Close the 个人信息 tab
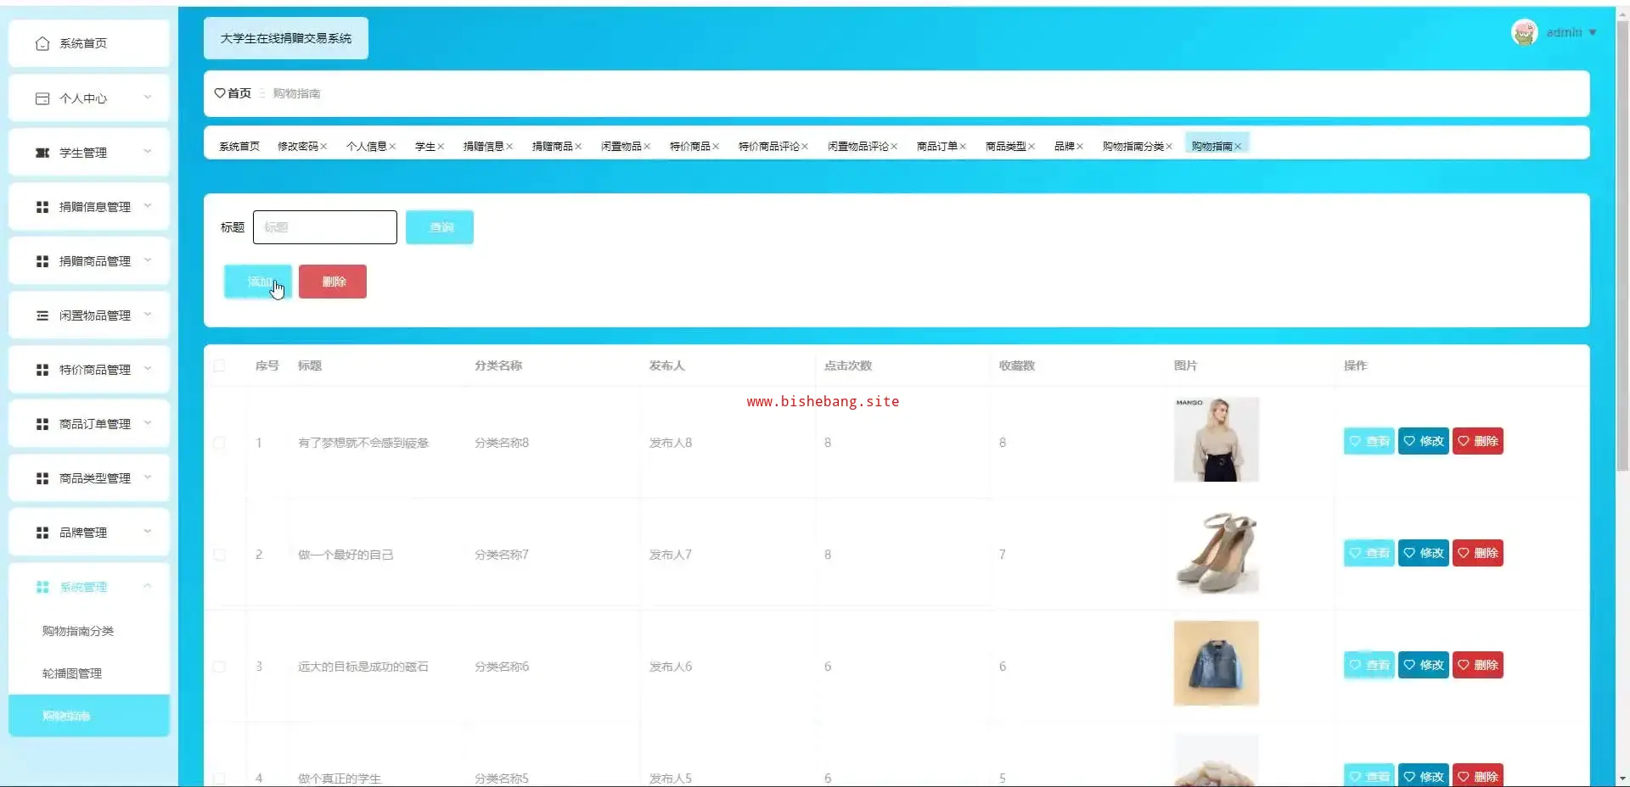Image resolution: width=1630 pixels, height=787 pixels. point(392,147)
